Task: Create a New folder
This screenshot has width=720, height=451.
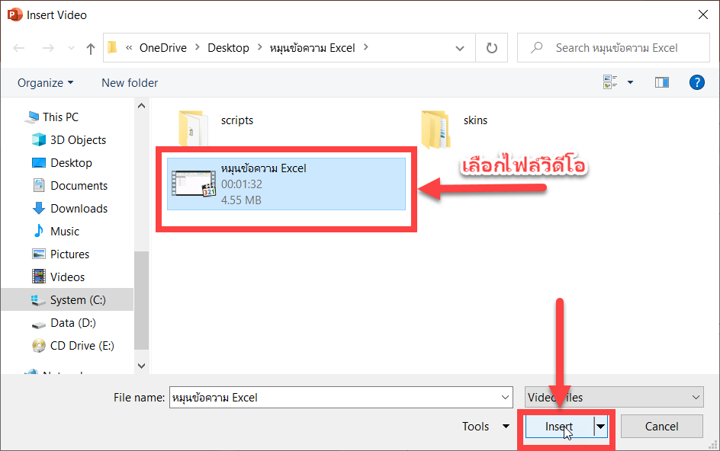Action: point(130,82)
